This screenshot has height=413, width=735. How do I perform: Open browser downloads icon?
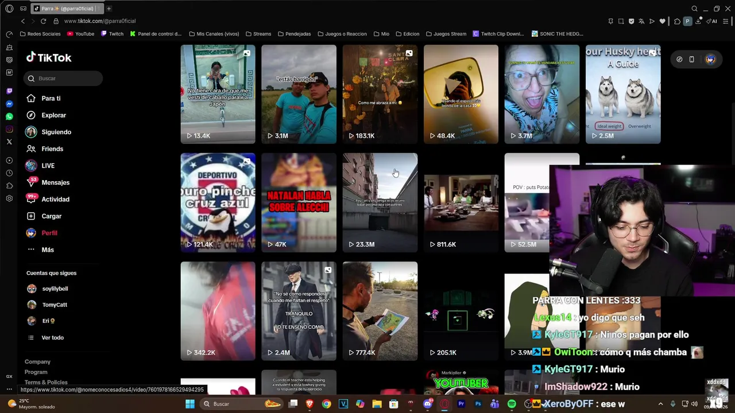(698, 21)
